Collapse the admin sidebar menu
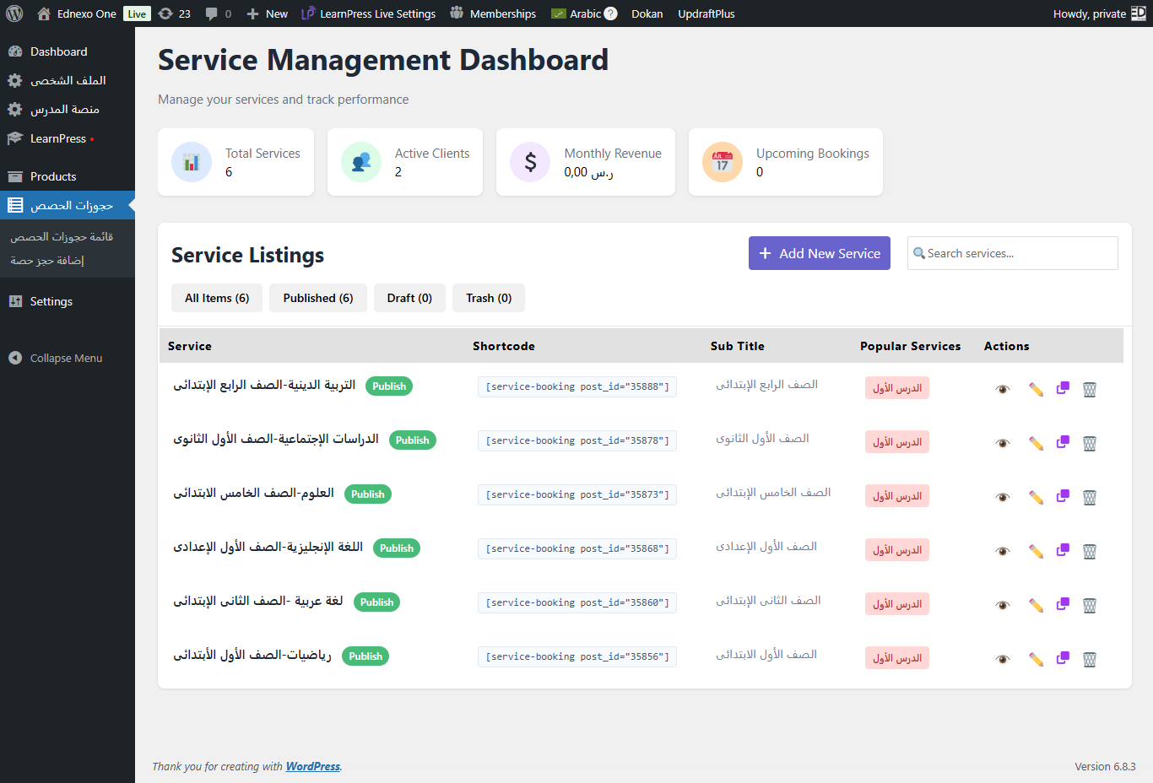The width and height of the screenshot is (1153, 783). [66, 358]
